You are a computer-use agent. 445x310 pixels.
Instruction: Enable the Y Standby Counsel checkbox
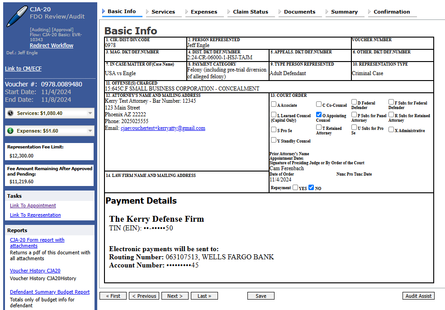point(274,140)
